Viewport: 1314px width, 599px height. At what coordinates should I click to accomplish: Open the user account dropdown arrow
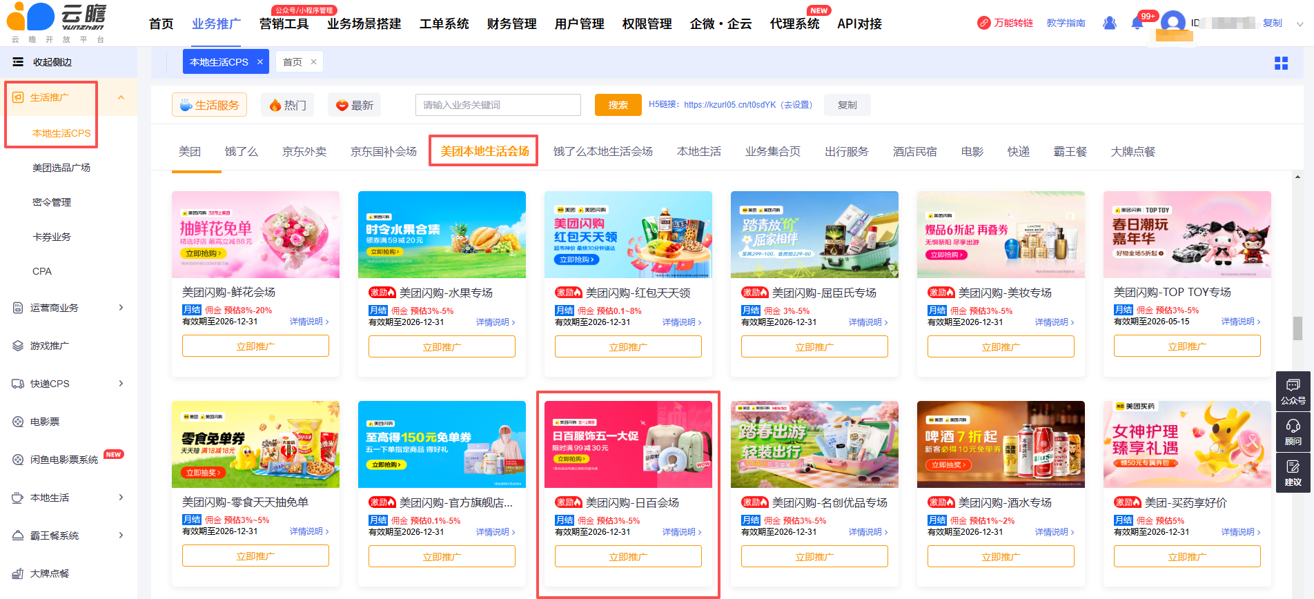point(1300,24)
